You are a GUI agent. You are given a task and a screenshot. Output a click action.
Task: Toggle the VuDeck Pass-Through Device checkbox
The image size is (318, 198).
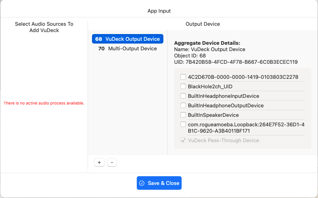183,140
